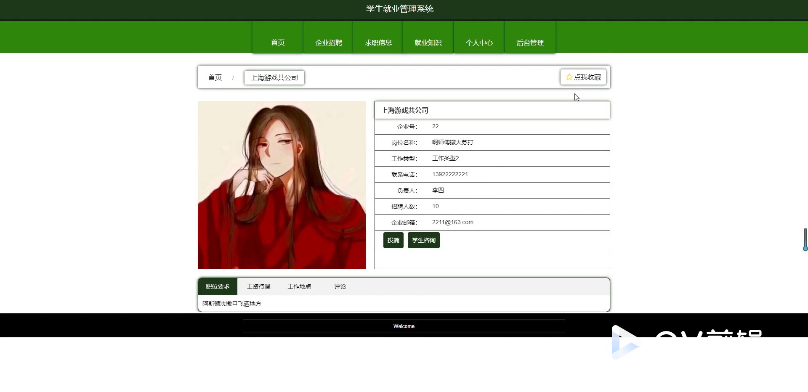Open 就业知识 from the nav bar
The image size is (808, 392).
coord(428,37)
